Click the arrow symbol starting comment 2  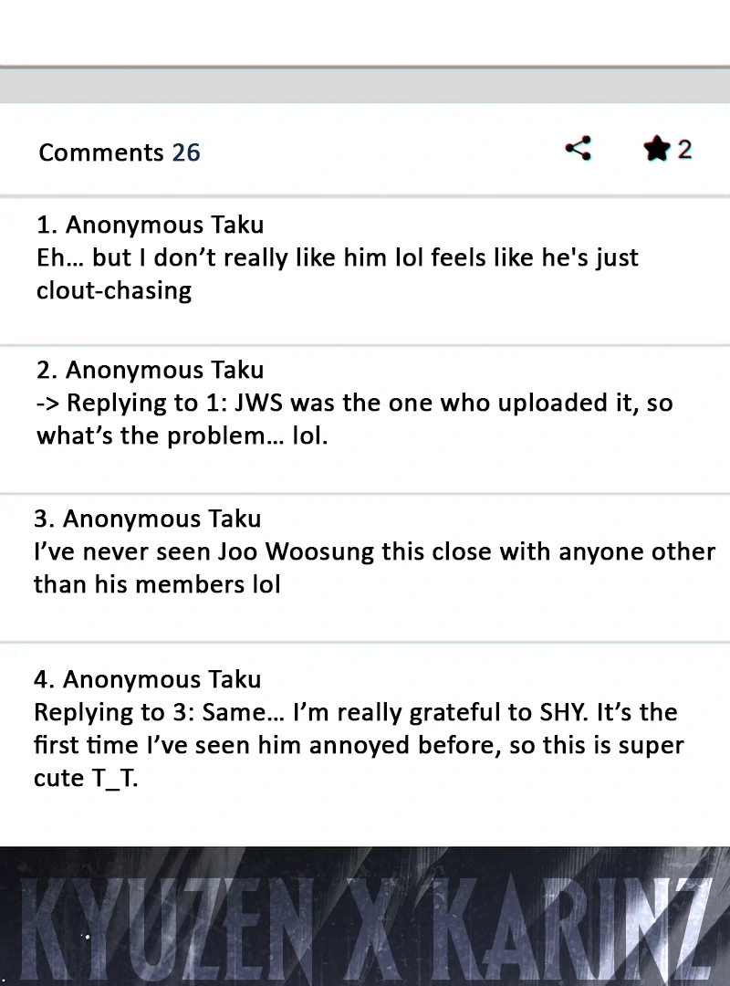coord(47,404)
